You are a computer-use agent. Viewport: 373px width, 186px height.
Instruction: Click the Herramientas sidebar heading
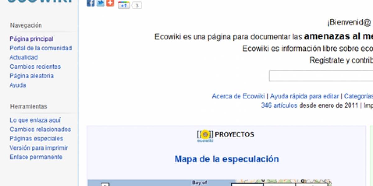coord(29,106)
